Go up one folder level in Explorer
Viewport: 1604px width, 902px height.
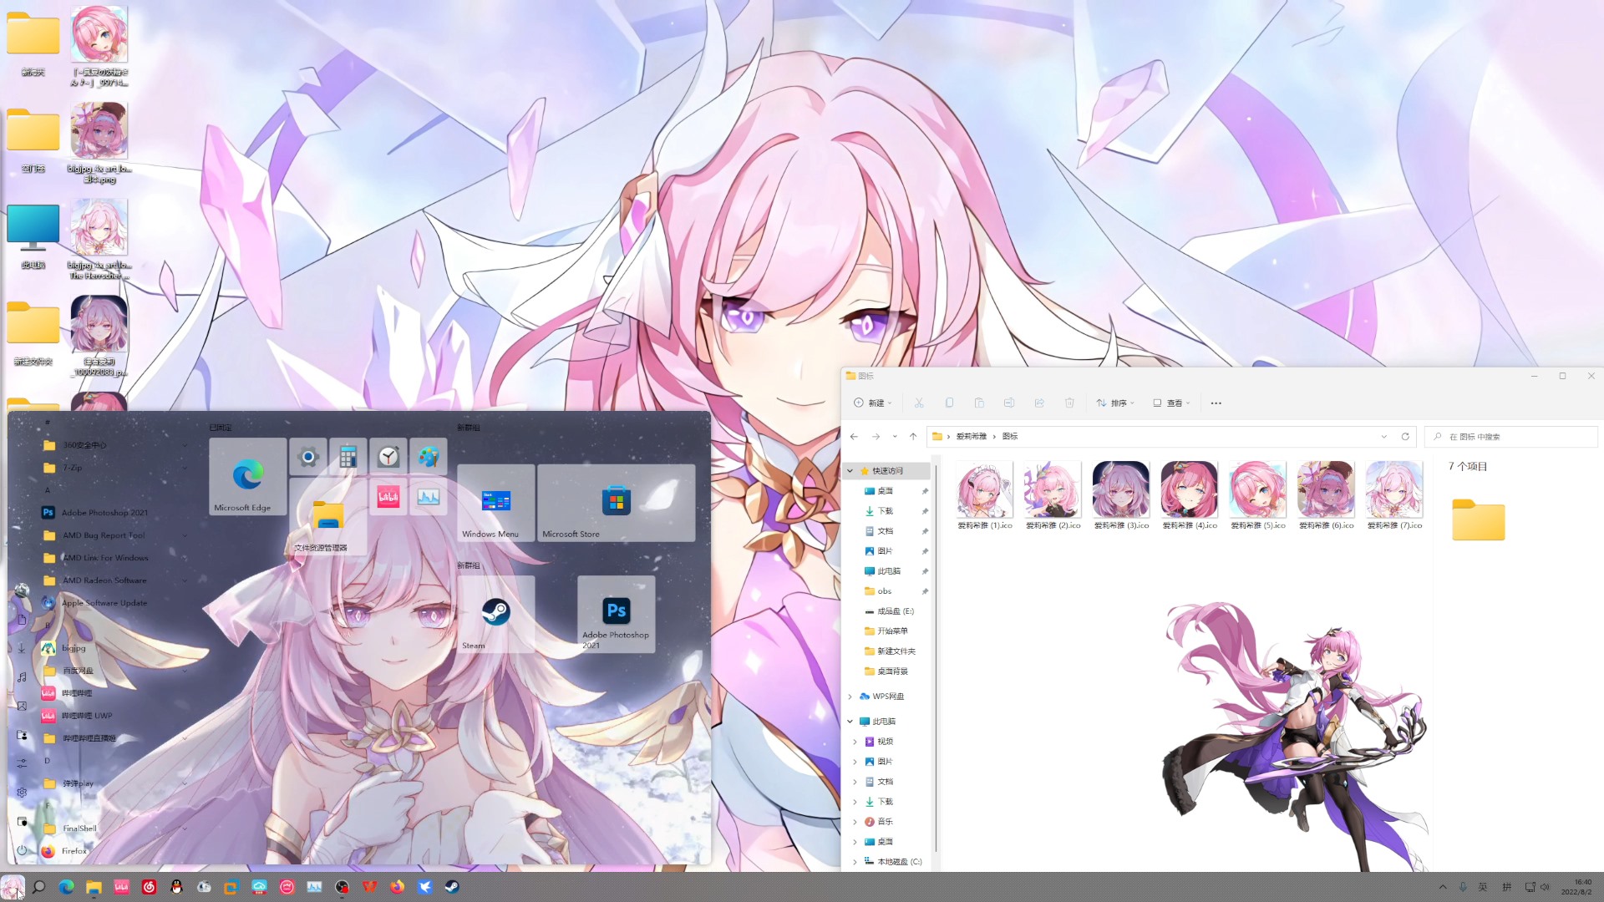coord(913,436)
